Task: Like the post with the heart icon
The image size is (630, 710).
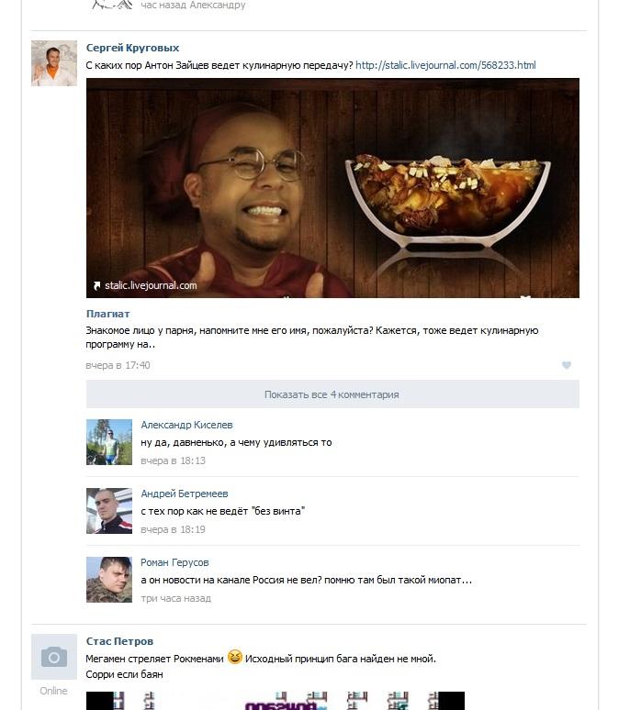Action: [566, 365]
